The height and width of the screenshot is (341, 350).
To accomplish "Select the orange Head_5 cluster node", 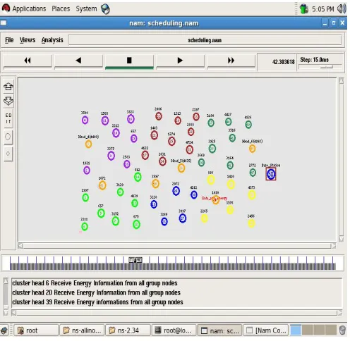I will pyautogui.click(x=181, y=168).
